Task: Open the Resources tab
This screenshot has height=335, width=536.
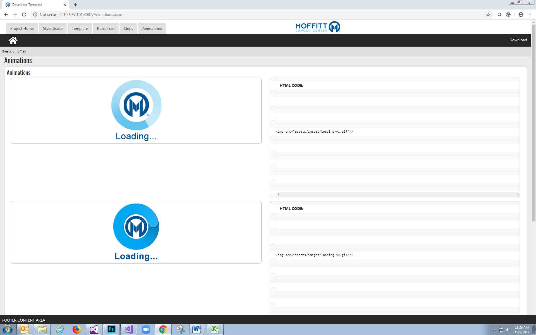Action: point(106,28)
